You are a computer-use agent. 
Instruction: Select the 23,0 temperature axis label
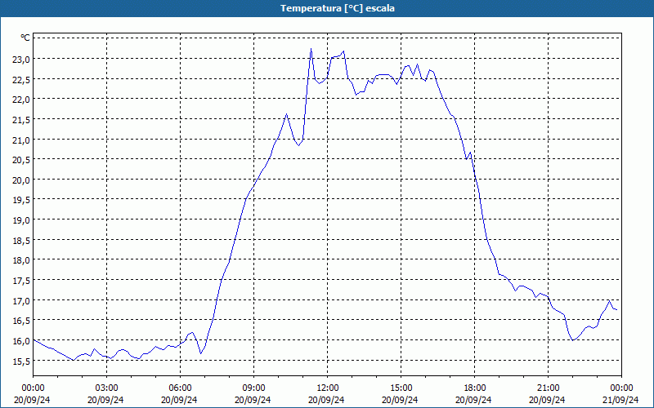coord(21,60)
